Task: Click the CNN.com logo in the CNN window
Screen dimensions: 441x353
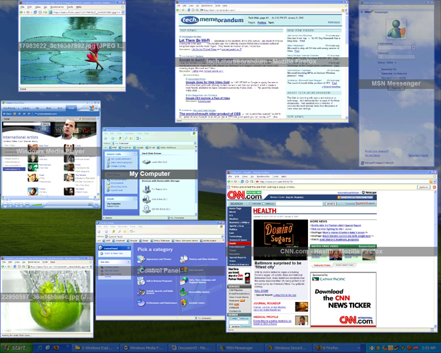Action: pos(245,195)
